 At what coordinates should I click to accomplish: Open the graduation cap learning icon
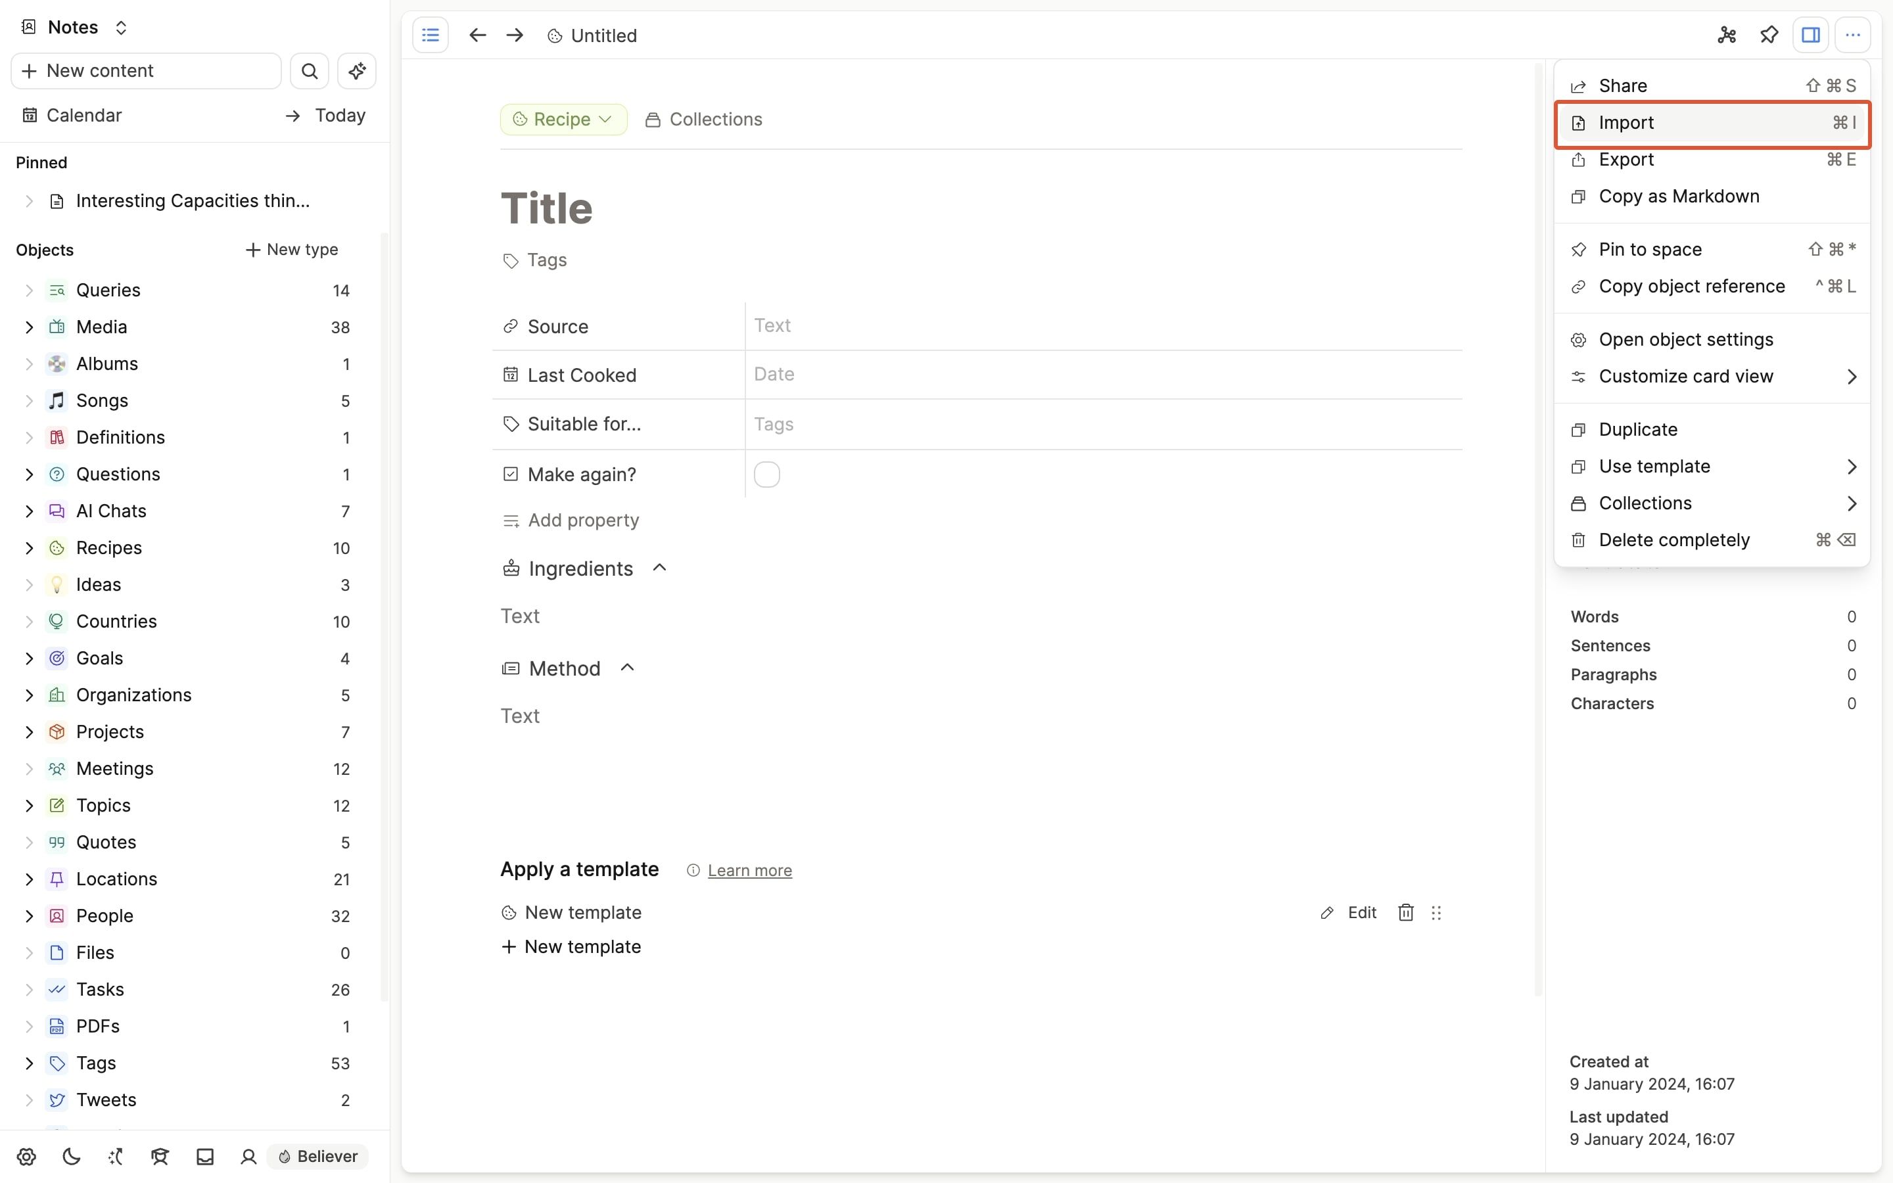point(160,1157)
